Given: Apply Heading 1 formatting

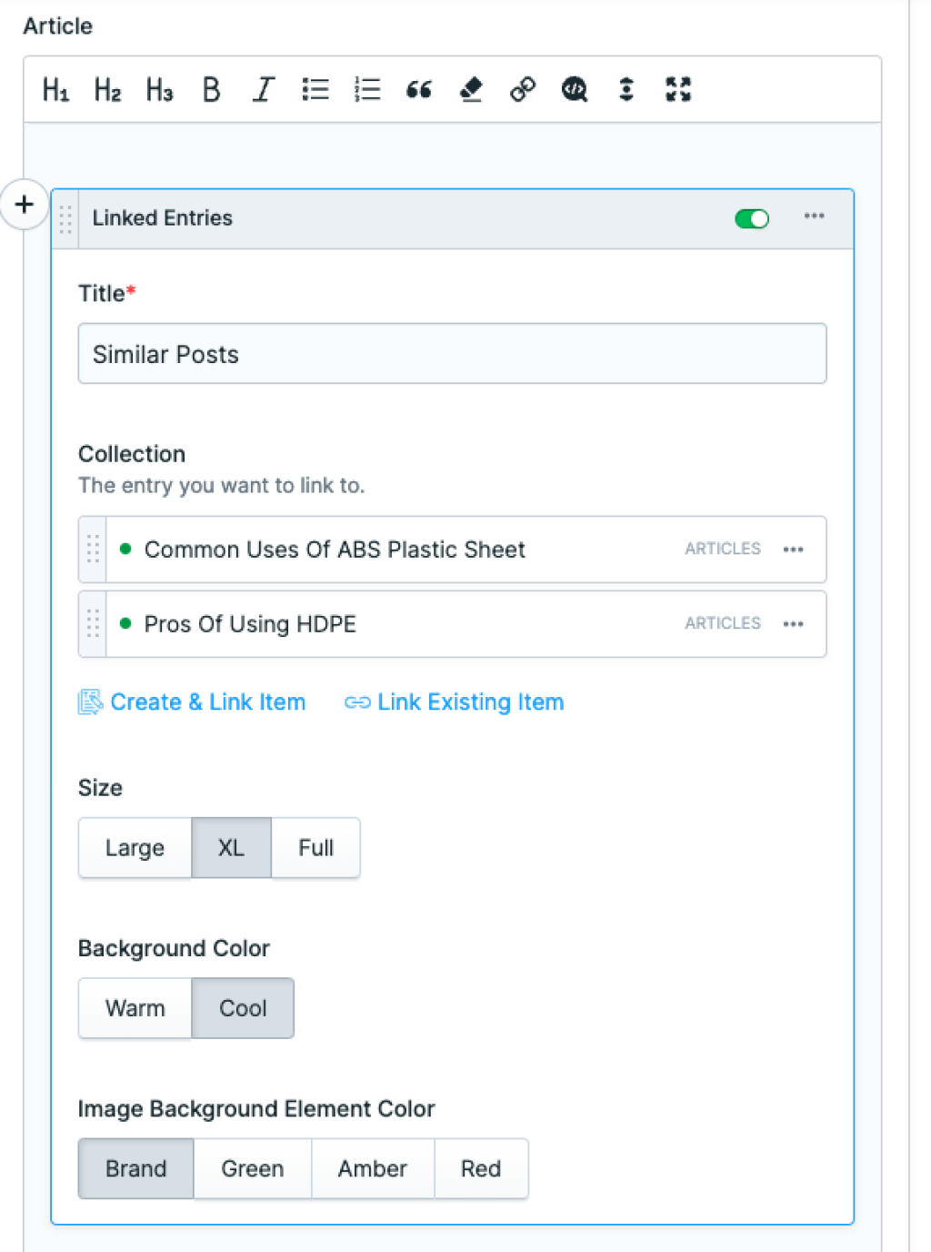Looking at the screenshot, I should click(x=54, y=89).
